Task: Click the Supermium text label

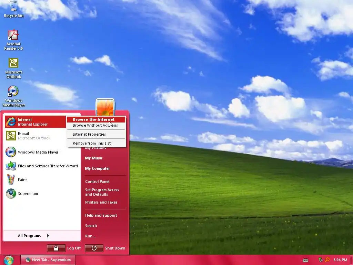Action: pos(28,194)
